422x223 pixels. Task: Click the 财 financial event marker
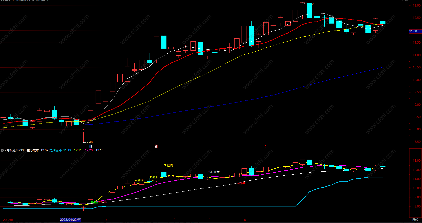tap(90, 146)
